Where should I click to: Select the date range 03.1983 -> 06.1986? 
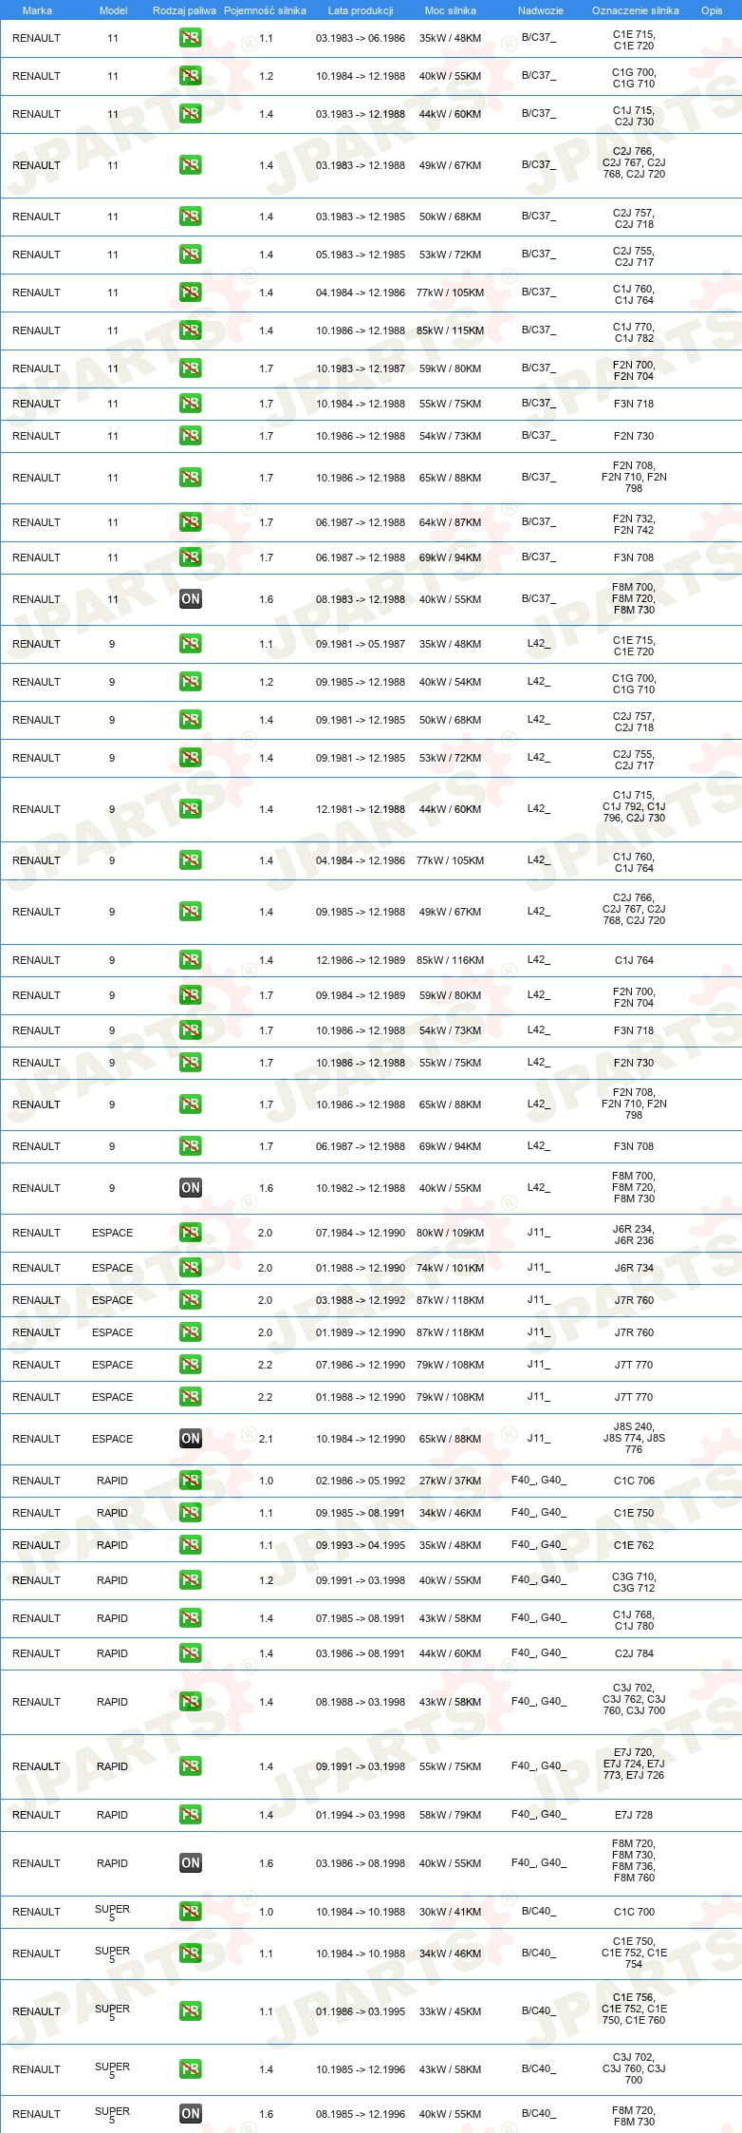[x=361, y=38]
